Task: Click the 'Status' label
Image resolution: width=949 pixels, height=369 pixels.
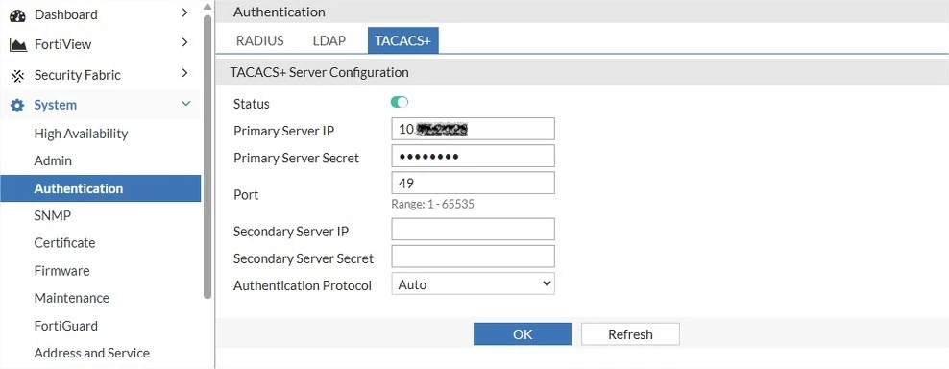Action: click(x=251, y=104)
